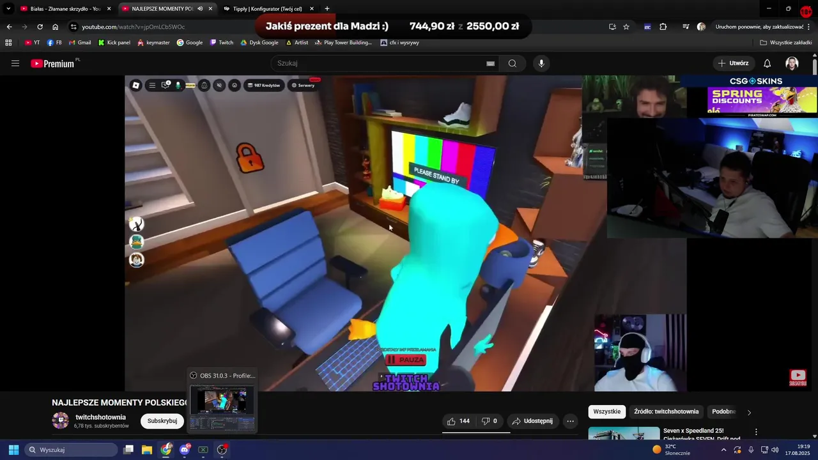Open Play Tower Building bookmark
The height and width of the screenshot is (460, 818).
point(344,43)
